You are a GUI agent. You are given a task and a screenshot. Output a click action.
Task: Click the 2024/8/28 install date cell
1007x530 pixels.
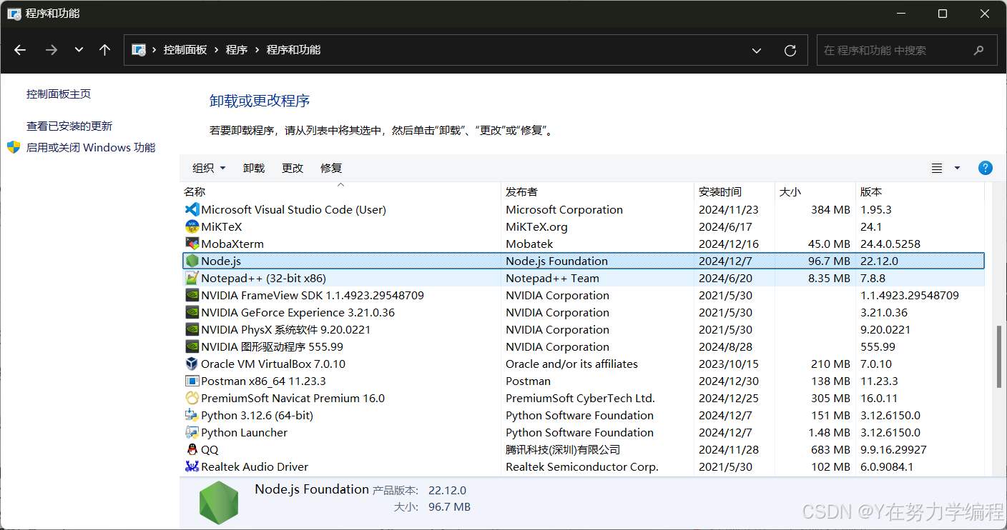point(725,346)
